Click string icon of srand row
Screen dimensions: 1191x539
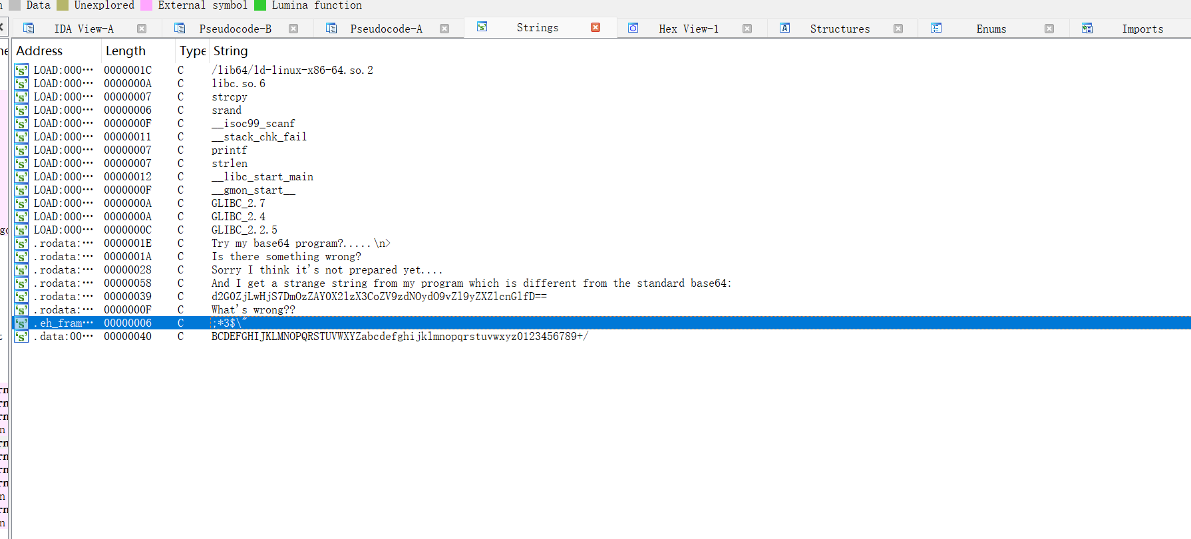(x=21, y=110)
